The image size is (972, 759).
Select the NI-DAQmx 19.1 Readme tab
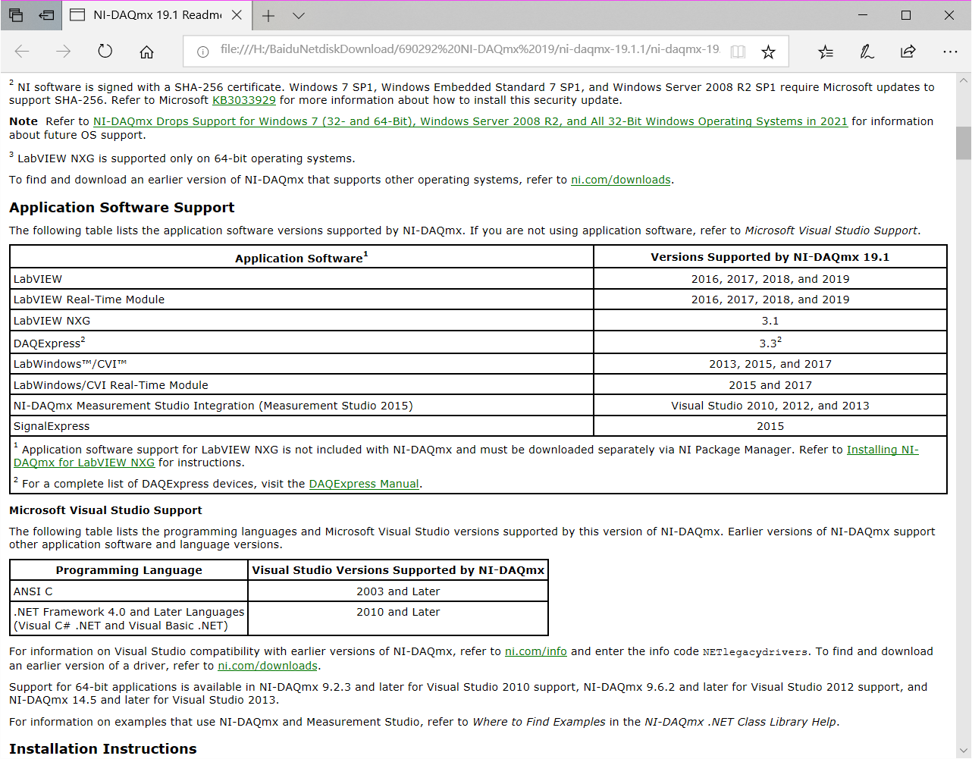point(155,15)
